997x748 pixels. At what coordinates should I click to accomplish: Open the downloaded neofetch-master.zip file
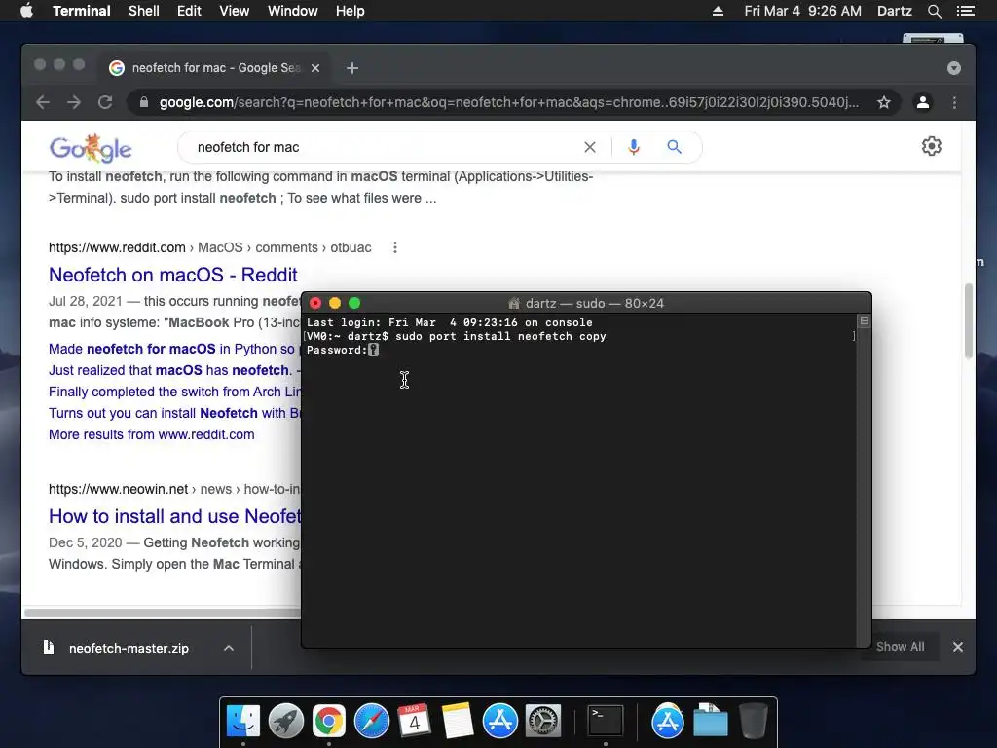(129, 648)
